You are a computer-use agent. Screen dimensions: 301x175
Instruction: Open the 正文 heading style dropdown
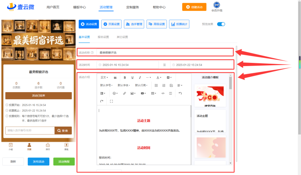[104, 77]
